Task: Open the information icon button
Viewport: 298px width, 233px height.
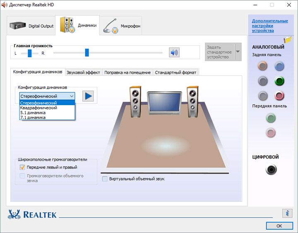Action: click(287, 213)
